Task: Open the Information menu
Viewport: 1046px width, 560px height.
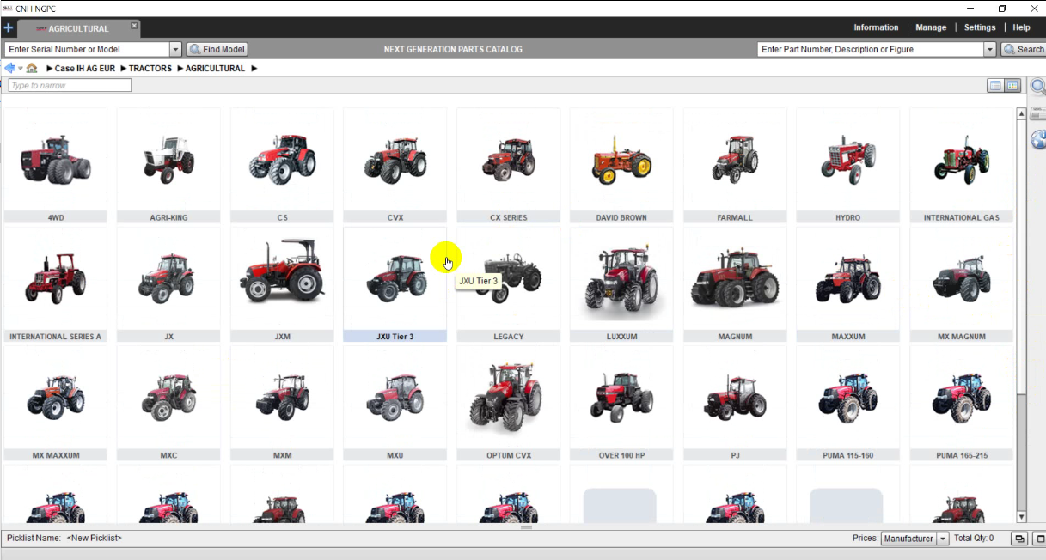Action: click(876, 27)
